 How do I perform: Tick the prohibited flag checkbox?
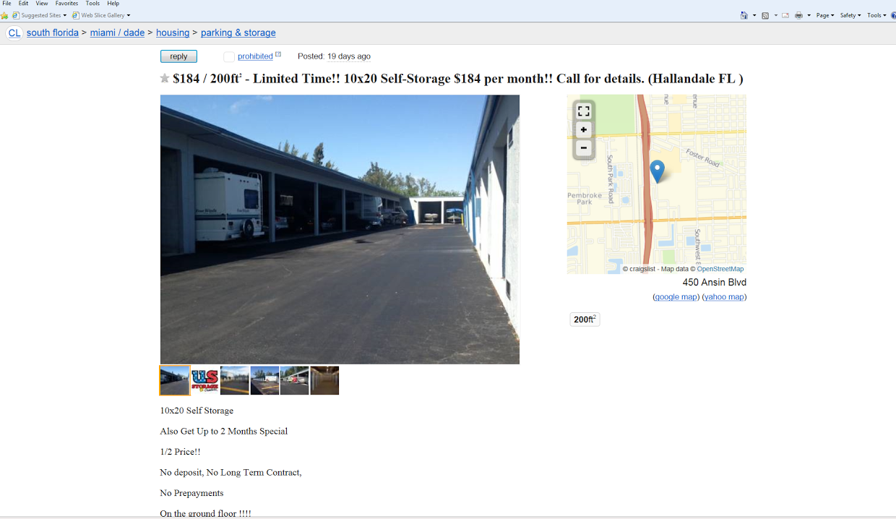coord(229,56)
